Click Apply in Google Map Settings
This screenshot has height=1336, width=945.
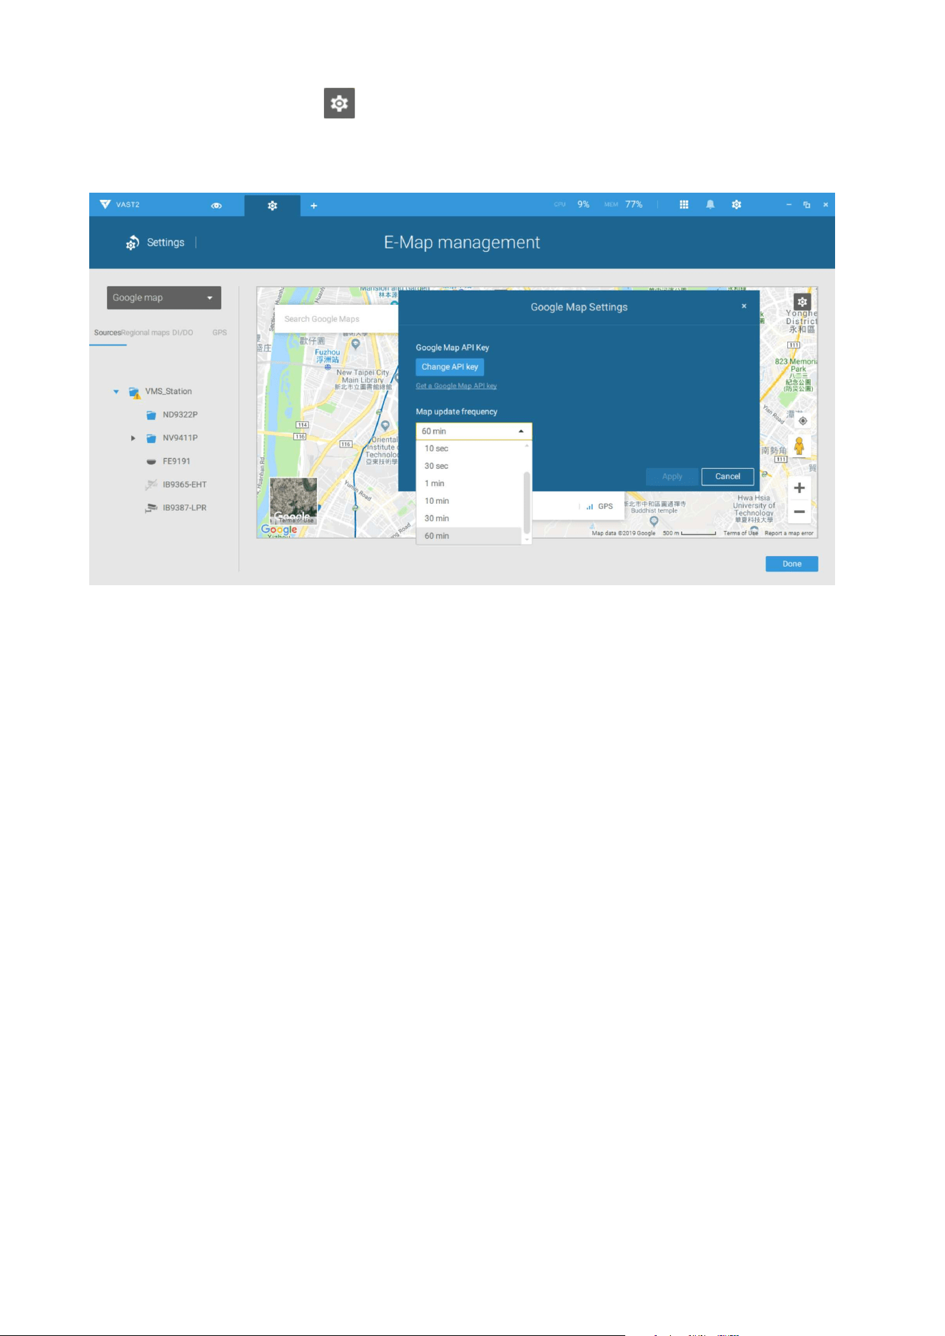(x=672, y=477)
